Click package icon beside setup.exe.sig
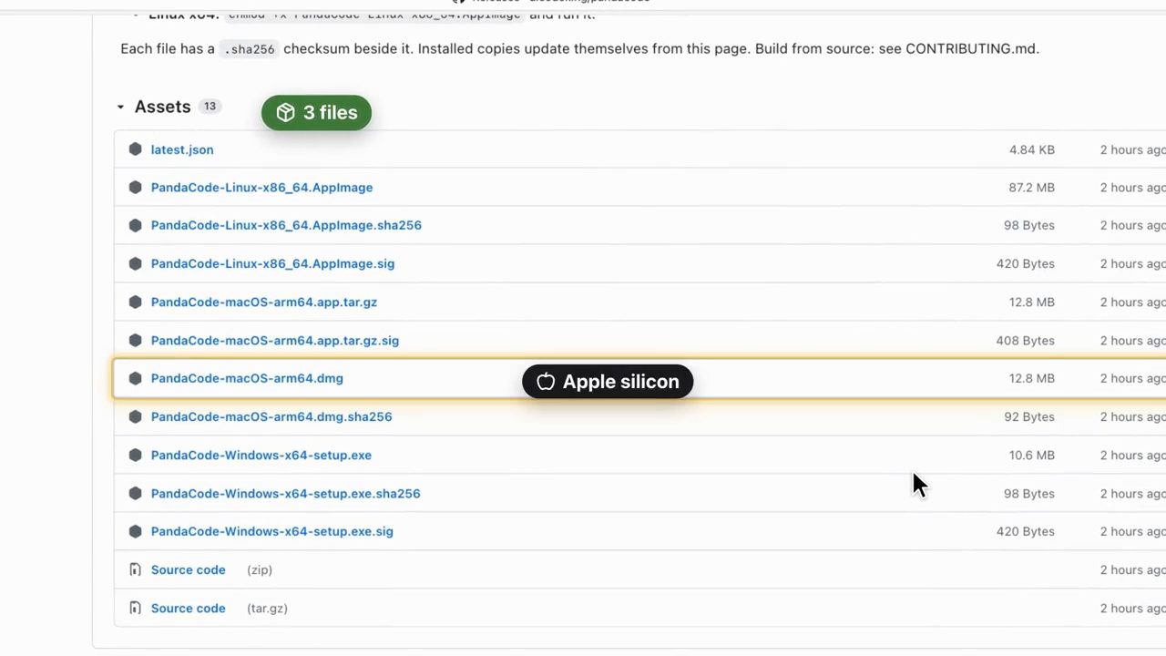Image resolution: width=1166 pixels, height=656 pixels. (x=135, y=531)
